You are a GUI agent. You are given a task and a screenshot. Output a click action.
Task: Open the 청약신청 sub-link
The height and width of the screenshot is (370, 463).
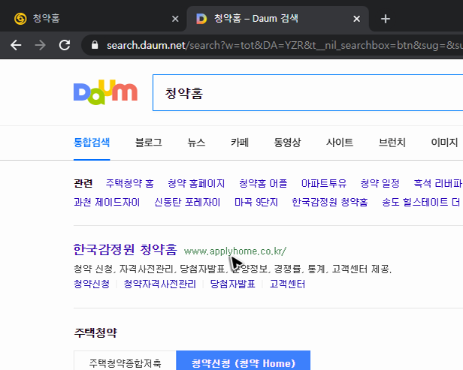pyautogui.click(x=92, y=284)
